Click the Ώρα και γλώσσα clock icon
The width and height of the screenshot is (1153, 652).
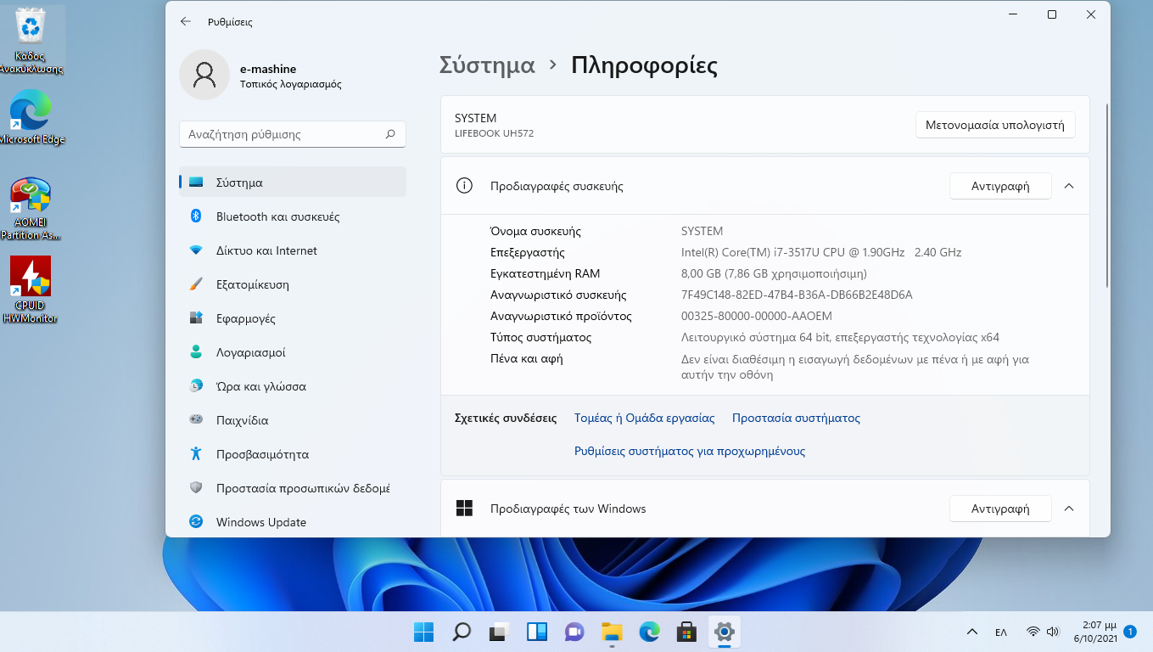click(196, 386)
